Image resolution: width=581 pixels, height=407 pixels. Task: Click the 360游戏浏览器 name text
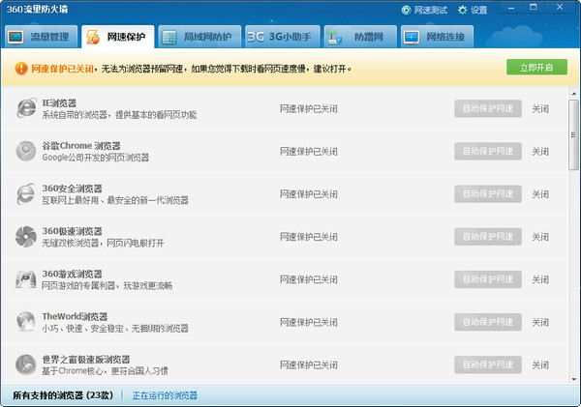tap(72, 274)
